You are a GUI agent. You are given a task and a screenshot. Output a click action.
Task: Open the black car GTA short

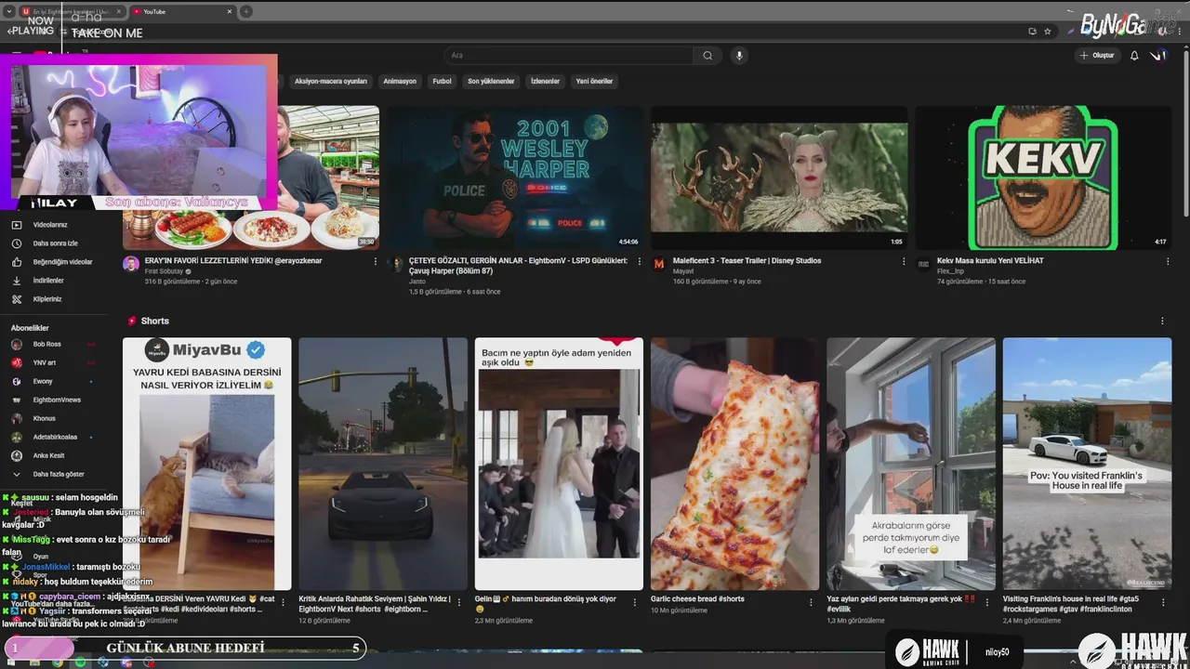point(383,464)
